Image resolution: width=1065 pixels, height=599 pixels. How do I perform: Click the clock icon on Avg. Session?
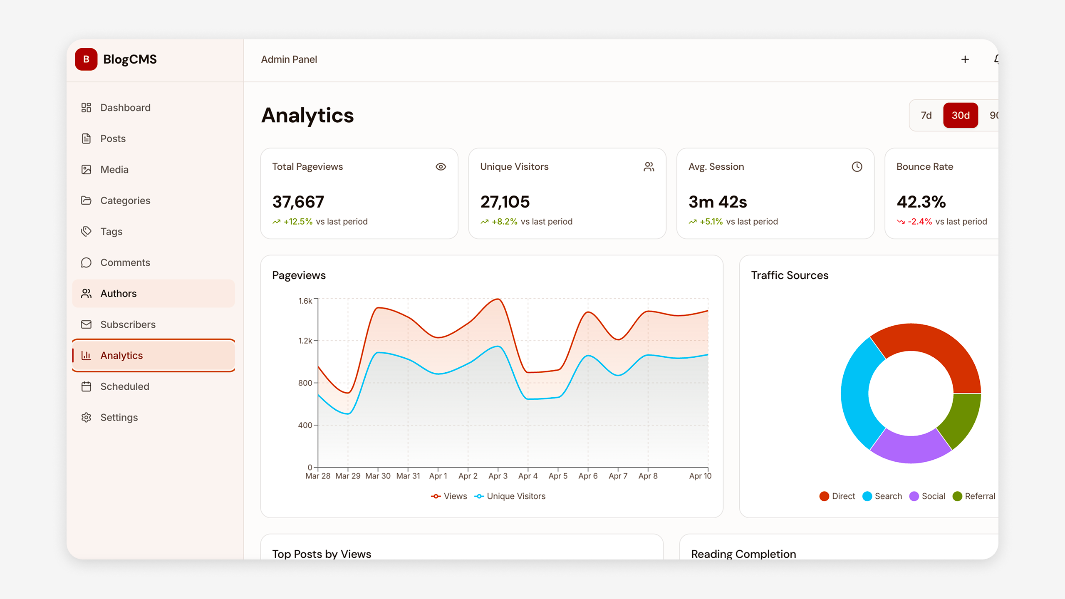coord(857,167)
